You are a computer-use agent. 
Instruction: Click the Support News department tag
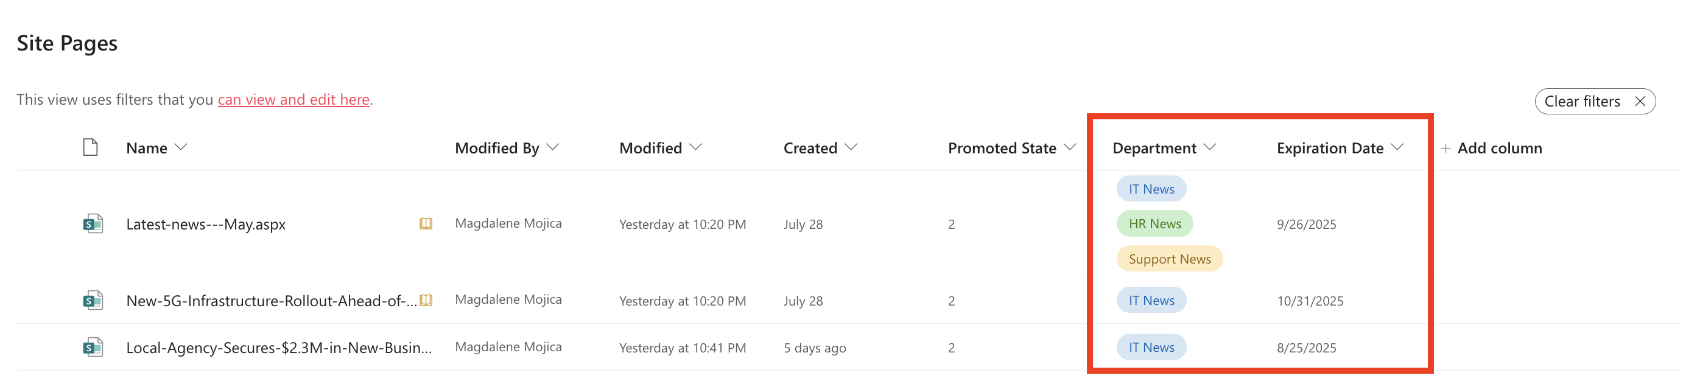[x=1169, y=259]
